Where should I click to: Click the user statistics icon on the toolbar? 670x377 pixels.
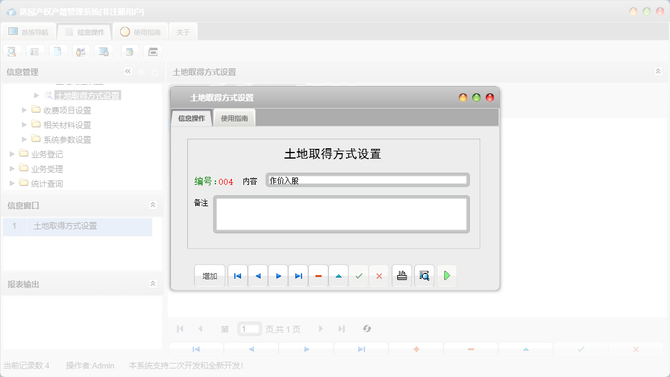tap(81, 51)
